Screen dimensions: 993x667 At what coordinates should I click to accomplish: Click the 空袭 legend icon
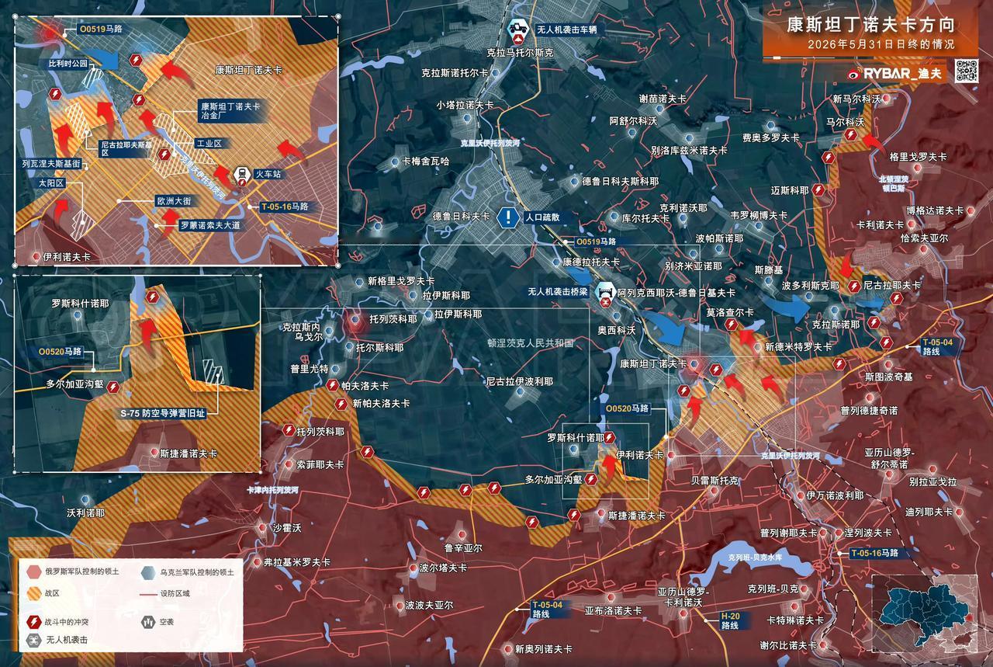[x=148, y=621]
